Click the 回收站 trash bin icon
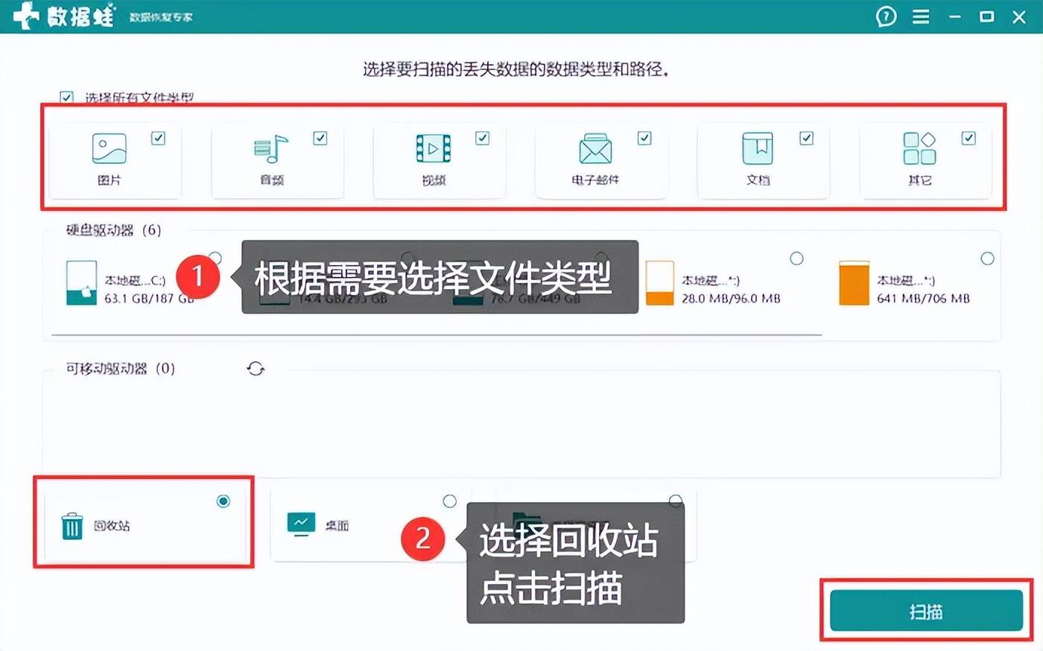This screenshot has height=651, width=1043. 72,526
